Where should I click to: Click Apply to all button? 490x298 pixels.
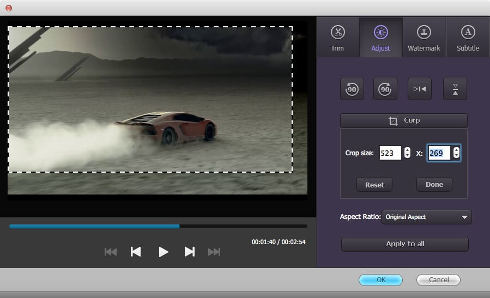click(x=404, y=244)
